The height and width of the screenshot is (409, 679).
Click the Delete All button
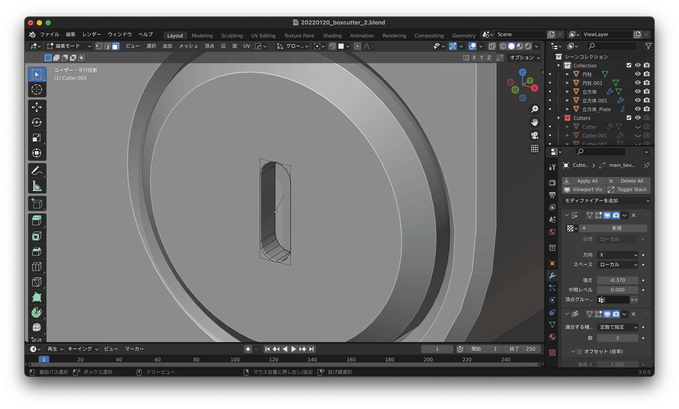point(628,181)
